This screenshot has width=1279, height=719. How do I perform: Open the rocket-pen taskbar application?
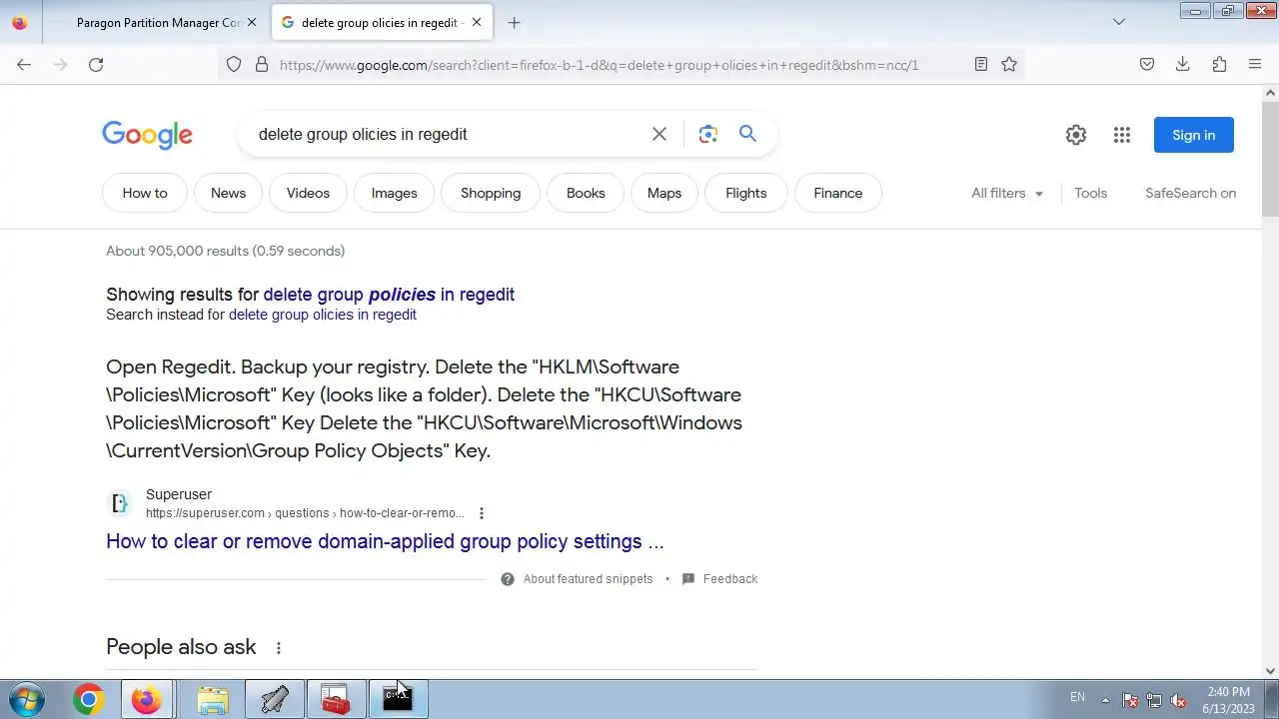(275, 700)
